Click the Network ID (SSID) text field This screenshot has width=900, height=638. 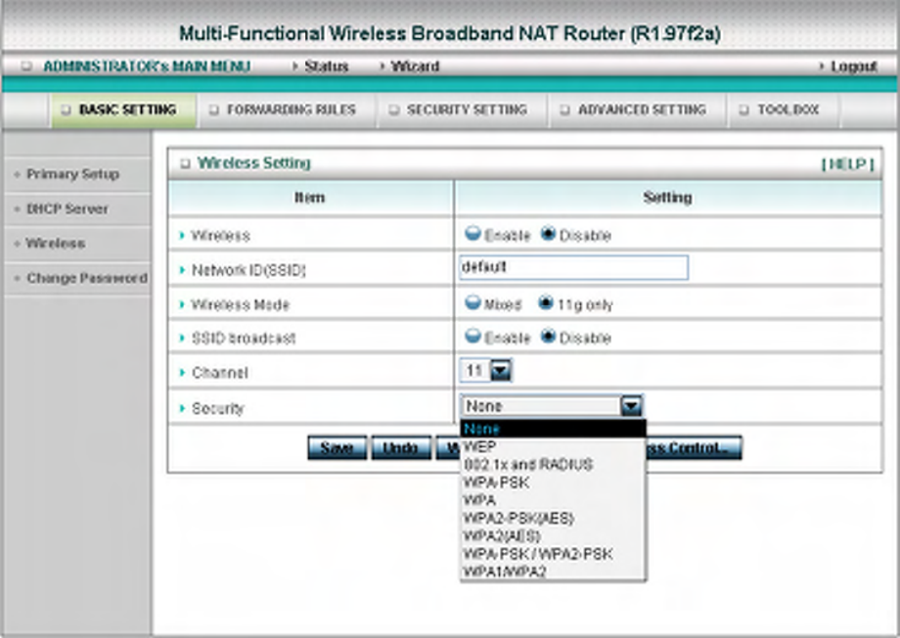(x=573, y=267)
